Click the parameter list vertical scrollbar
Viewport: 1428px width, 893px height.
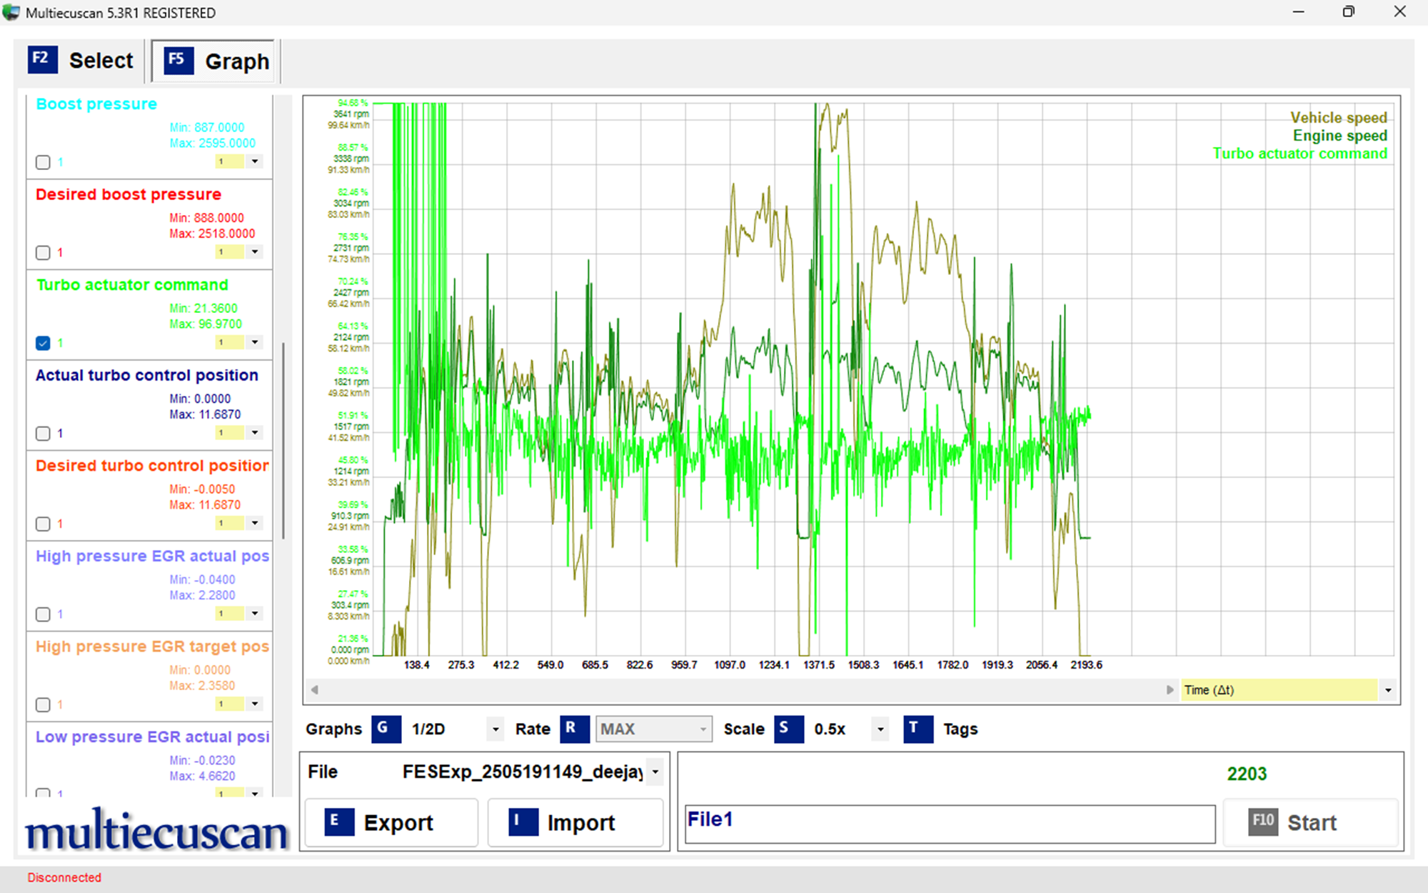tap(283, 440)
